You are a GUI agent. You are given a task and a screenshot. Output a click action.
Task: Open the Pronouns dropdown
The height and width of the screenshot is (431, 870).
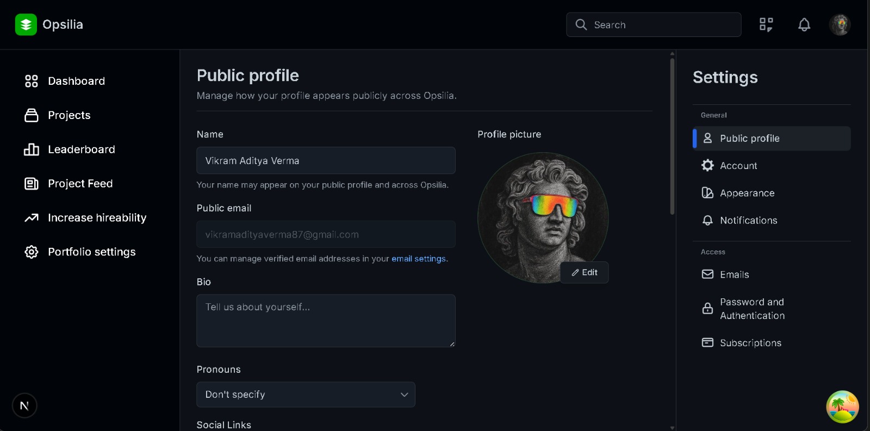pyautogui.click(x=306, y=395)
